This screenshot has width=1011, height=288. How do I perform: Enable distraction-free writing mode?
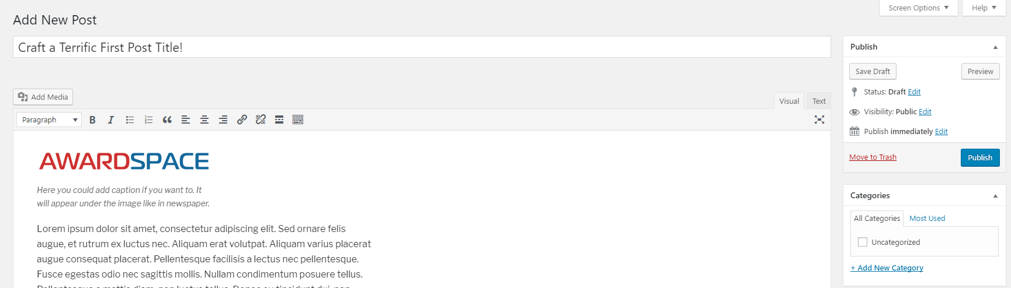819,120
